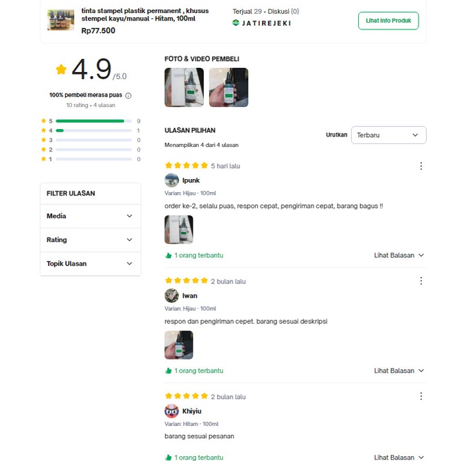
Task: Expand Lihat Balasan on Ipunk's review
Action: [399, 255]
